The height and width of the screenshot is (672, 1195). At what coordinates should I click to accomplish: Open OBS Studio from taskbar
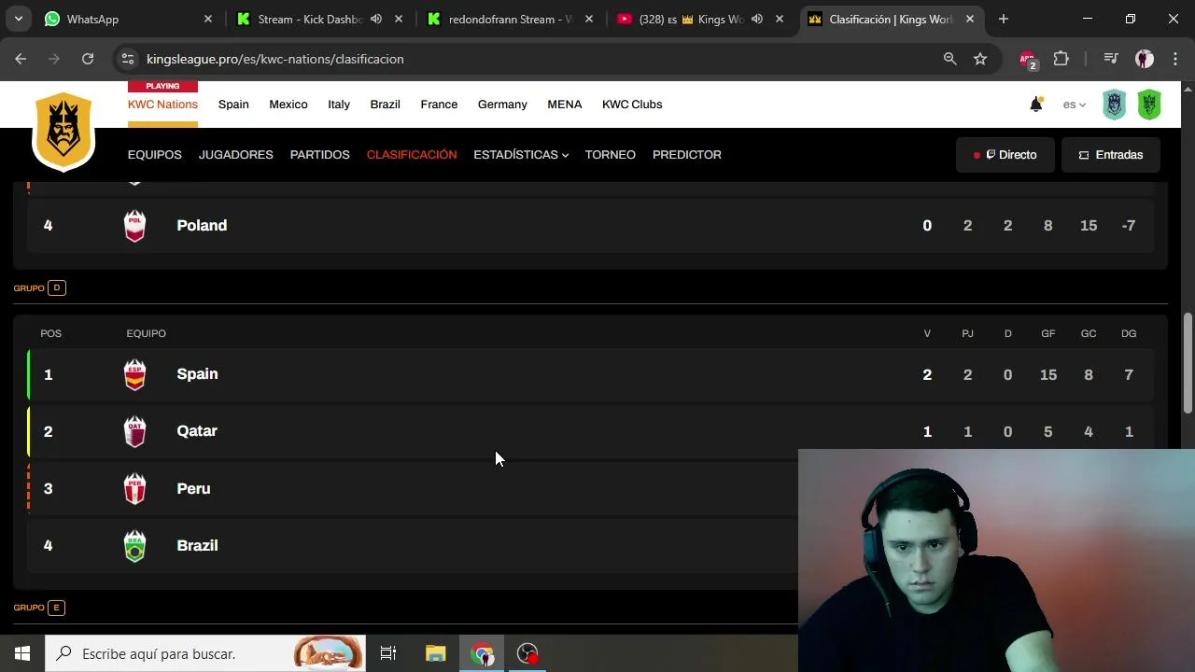coord(528,653)
